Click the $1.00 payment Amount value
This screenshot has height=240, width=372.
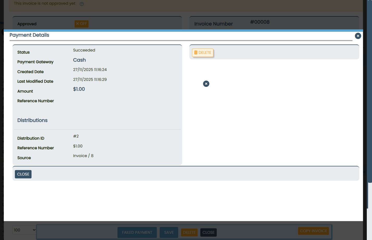point(79,89)
